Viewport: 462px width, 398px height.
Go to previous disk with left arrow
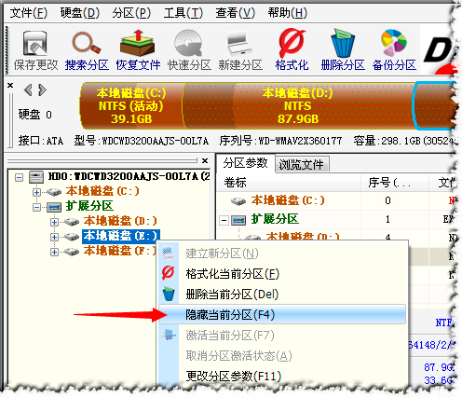pyautogui.click(x=28, y=90)
